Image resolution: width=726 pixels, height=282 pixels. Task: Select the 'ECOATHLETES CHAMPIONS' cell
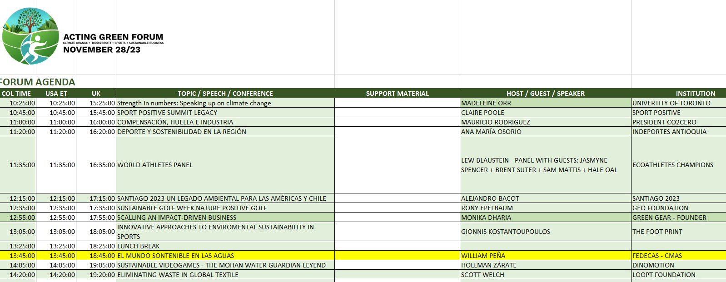coord(679,165)
